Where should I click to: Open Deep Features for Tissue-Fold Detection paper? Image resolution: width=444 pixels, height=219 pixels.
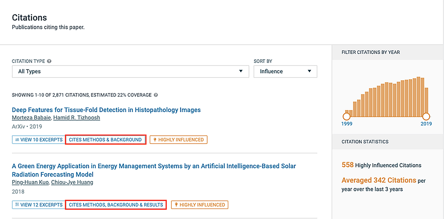point(106,110)
